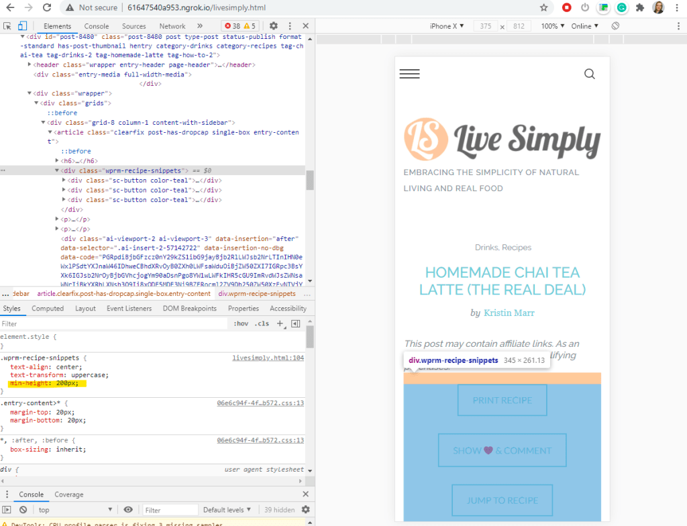Activate the inspect element picker tool
The height and width of the screenshot is (526, 687).
pos(7,26)
